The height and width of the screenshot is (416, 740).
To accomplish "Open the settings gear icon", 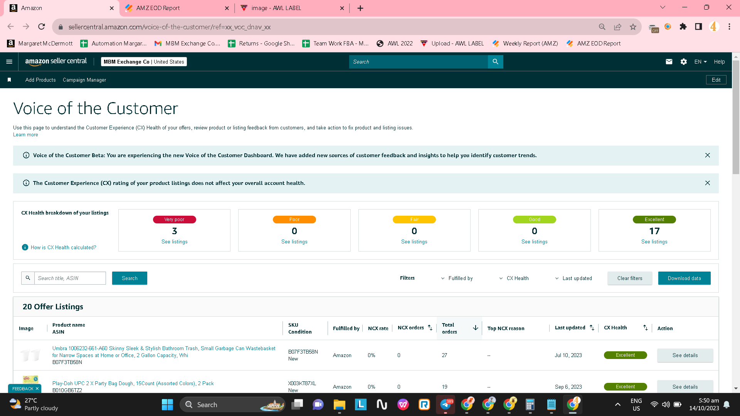I will pyautogui.click(x=684, y=62).
